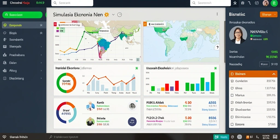The width and height of the screenshot is (280, 140).
Task: Open the hamburger menu at top left
Action: point(5,3)
